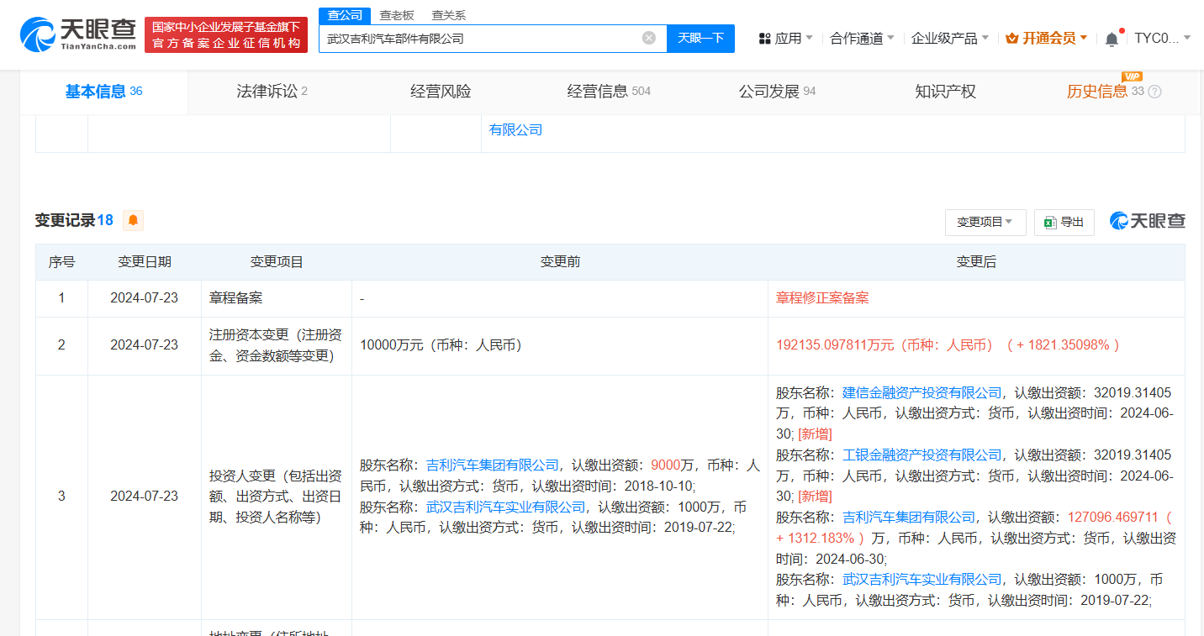Click the 变更项目 column header

coord(277,262)
